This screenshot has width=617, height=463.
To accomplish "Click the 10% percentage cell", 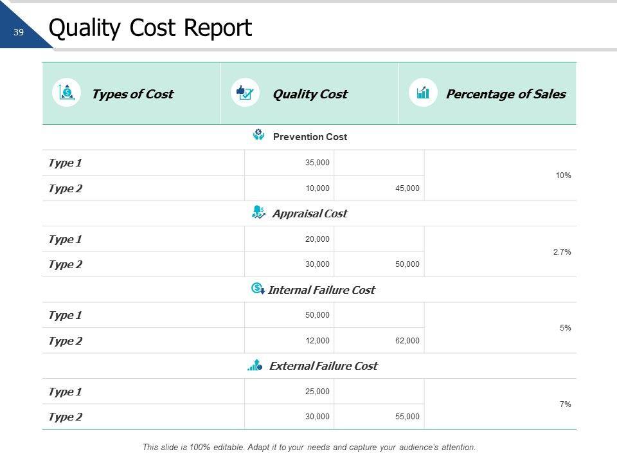I will (x=563, y=176).
